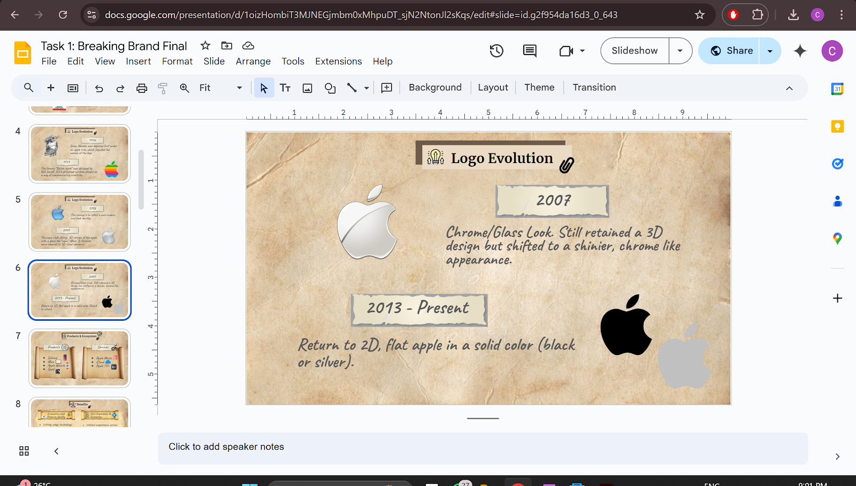Print the presentation

coord(142,88)
